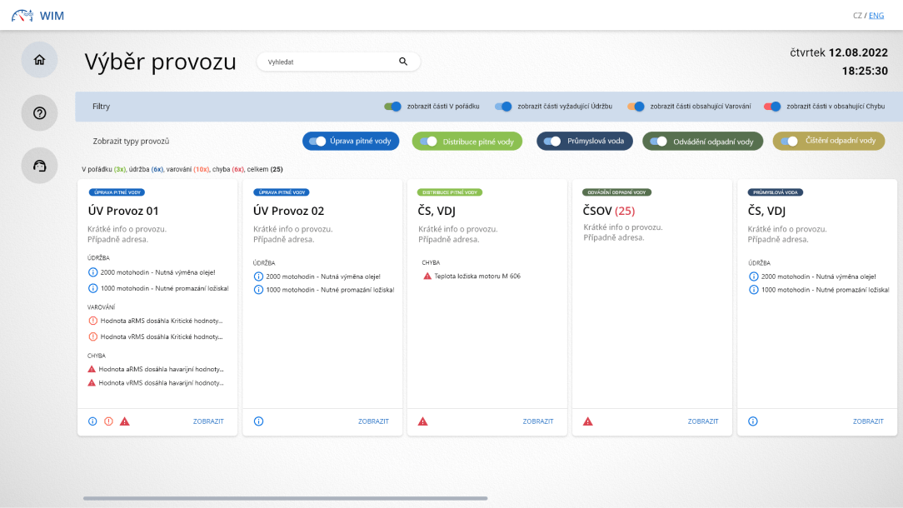The width and height of the screenshot is (903, 508).
Task: Toggle the 'Úprava pitné vody' type filter
Action: pyautogui.click(x=317, y=142)
